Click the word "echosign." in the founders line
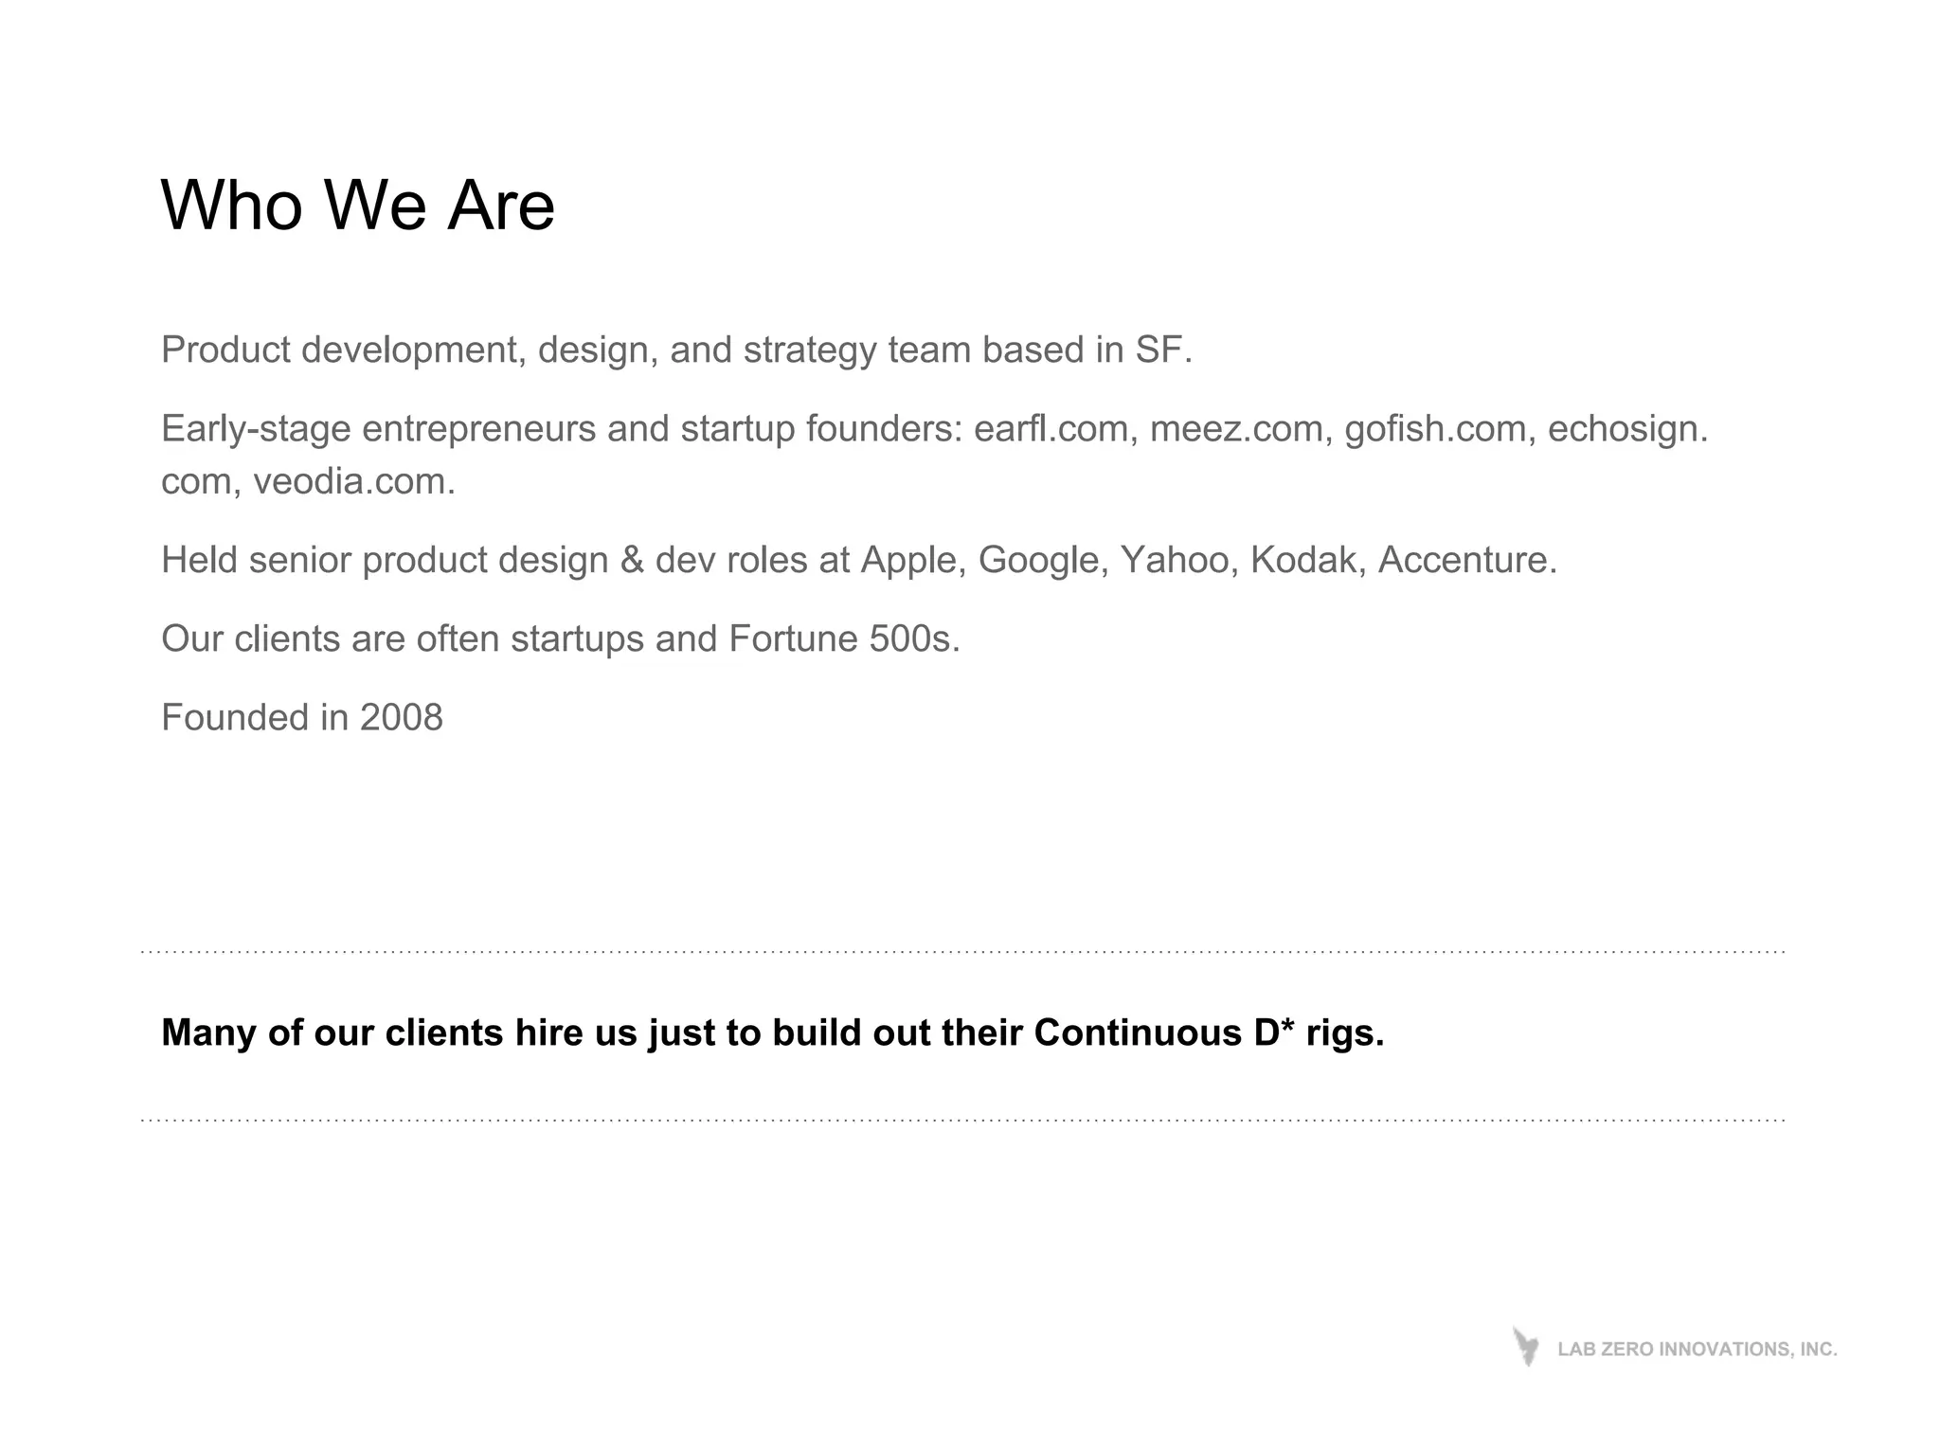 (1627, 429)
